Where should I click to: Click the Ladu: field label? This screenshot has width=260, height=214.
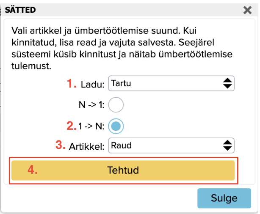click(x=92, y=84)
